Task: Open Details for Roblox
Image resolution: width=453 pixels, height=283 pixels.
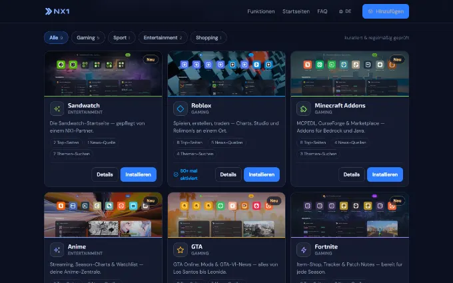Action: 228,174
